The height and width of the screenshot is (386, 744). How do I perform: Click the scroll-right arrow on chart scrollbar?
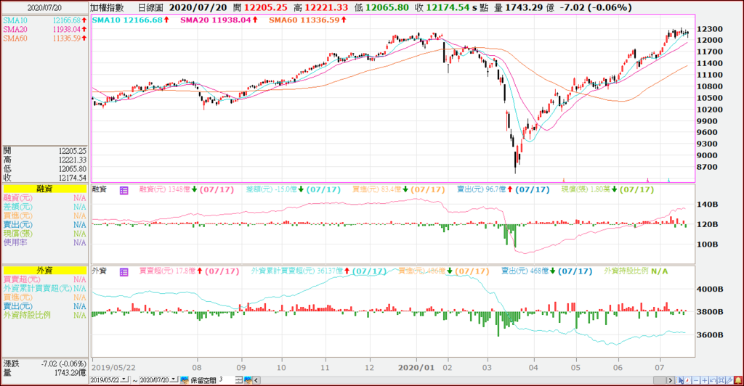[671, 380]
